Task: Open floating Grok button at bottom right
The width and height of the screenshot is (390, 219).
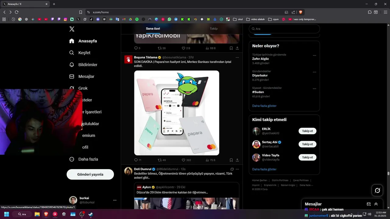Action: 377,190
